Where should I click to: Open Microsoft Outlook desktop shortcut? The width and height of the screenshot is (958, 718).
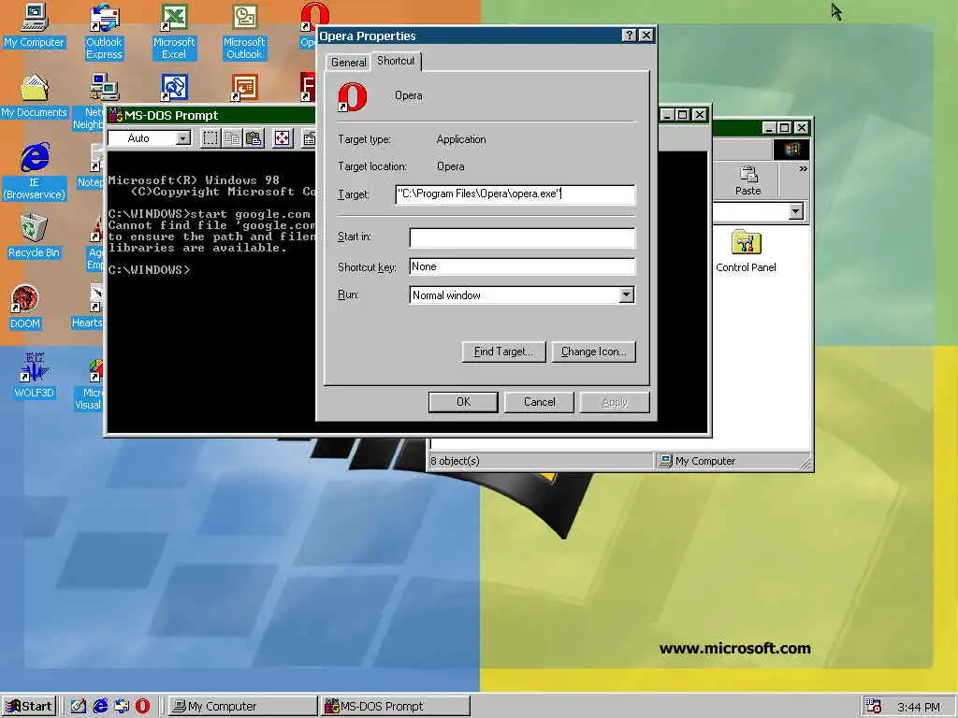click(x=244, y=32)
